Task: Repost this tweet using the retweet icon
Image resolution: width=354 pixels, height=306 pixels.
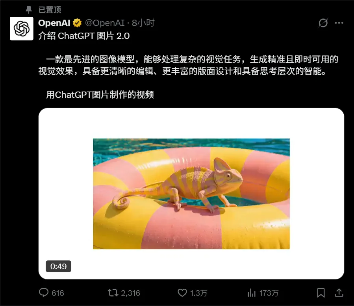Action: tap(113, 293)
